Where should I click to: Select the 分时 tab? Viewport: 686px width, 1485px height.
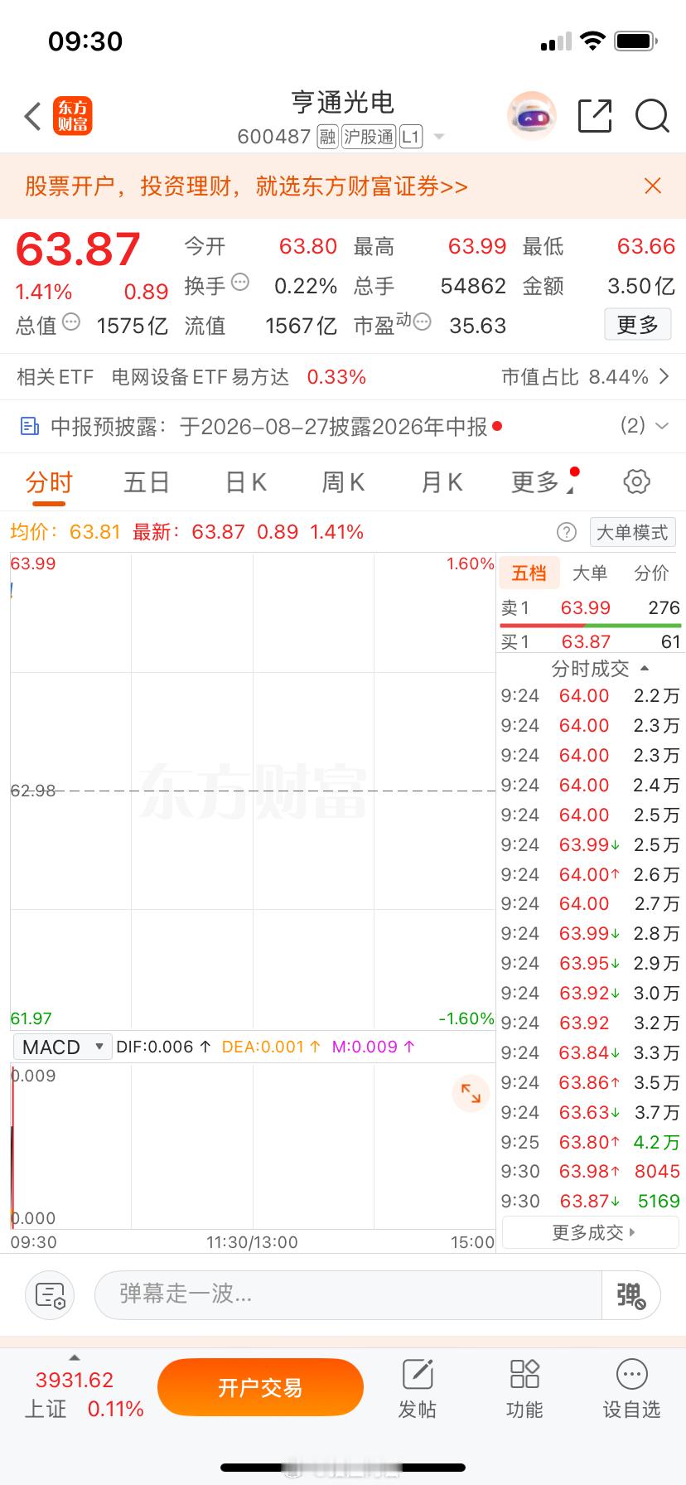click(x=49, y=482)
